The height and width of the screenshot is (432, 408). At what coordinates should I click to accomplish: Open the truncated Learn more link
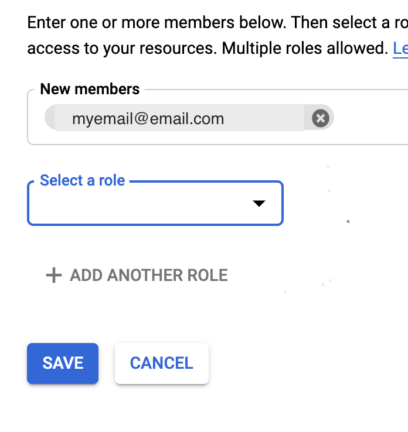pyautogui.click(x=400, y=48)
